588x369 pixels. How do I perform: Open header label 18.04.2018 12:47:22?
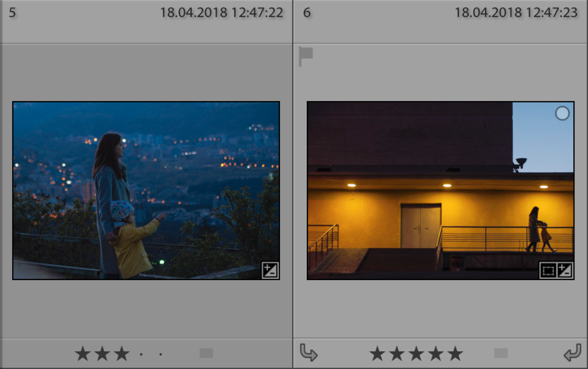[222, 13]
